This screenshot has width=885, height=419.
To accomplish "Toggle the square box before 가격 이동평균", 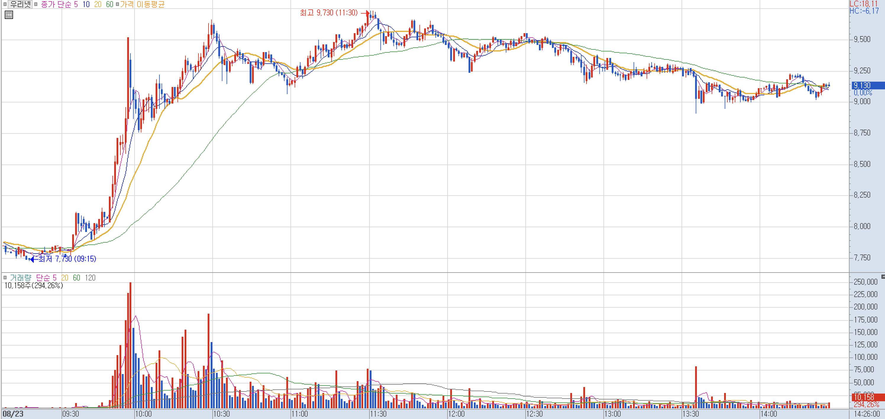I will click(x=117, y=4).
